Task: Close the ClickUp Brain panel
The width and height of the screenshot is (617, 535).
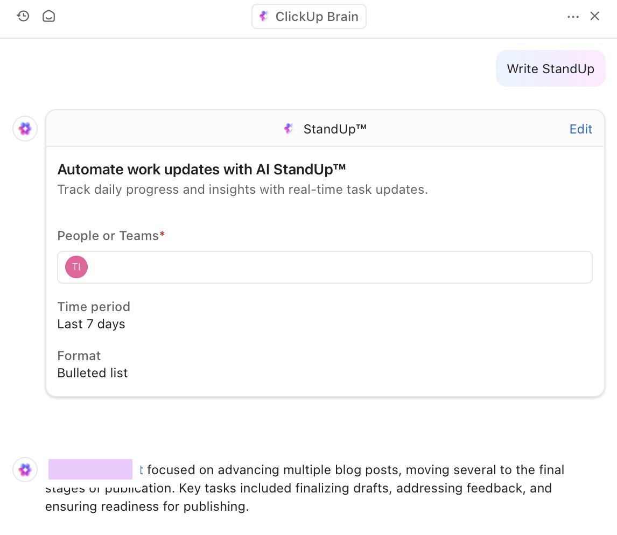Action: (594, 16)
